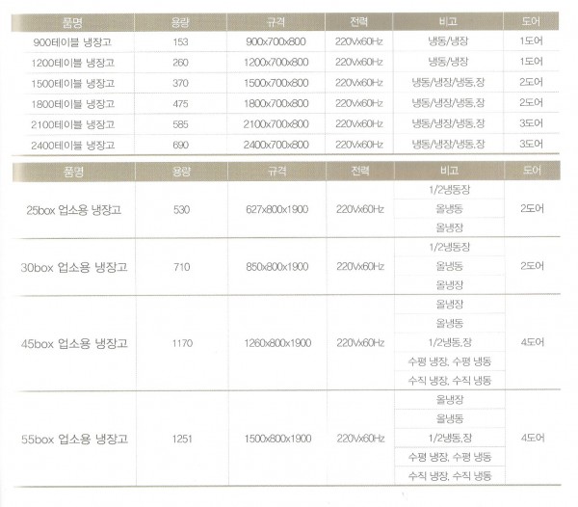The height and width of the screenshot is (507, 578).
Task: Select 2400테이블 냉장고 product name
Action: (73, 146)
